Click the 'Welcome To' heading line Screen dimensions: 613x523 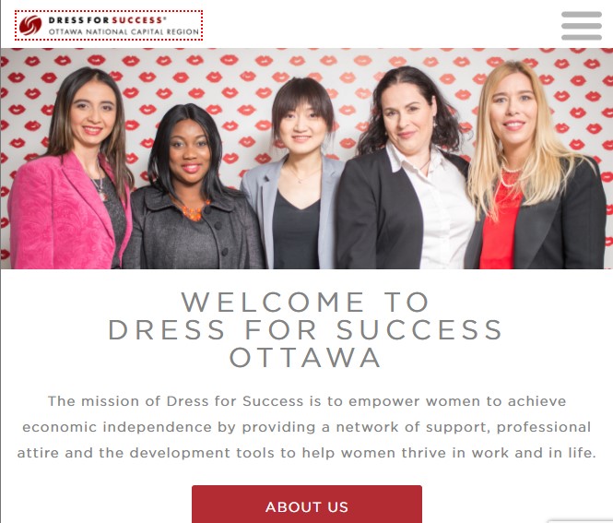[x=305, y=302]
